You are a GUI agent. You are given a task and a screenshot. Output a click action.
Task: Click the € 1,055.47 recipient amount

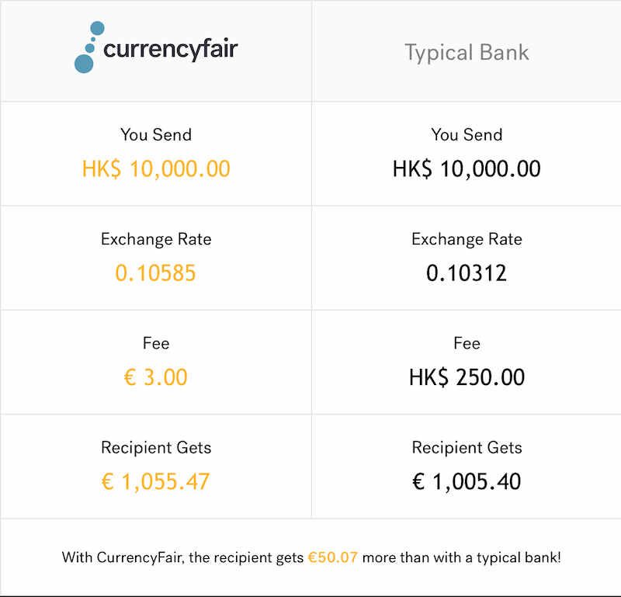(x=156, y=482)
